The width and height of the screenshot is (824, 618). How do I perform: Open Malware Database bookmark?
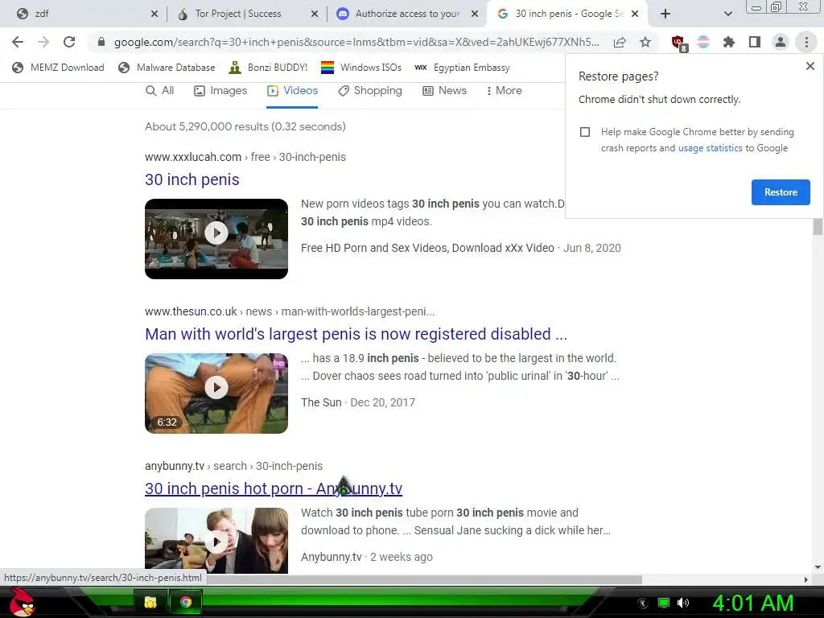(x=167, y=68)
